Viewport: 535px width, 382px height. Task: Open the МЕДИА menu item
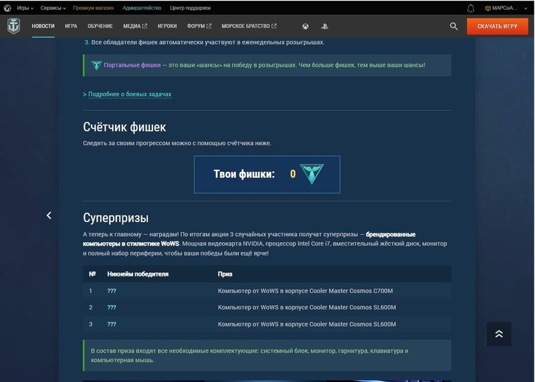tap(135, 26)
